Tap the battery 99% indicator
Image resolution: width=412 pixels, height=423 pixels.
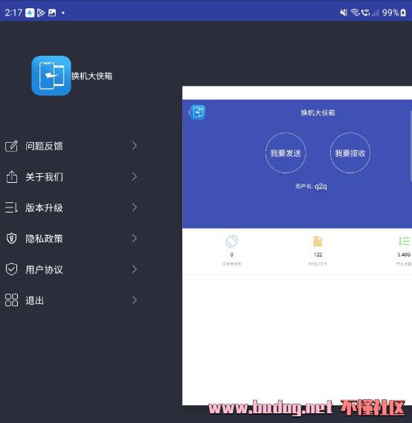point(394,13)
